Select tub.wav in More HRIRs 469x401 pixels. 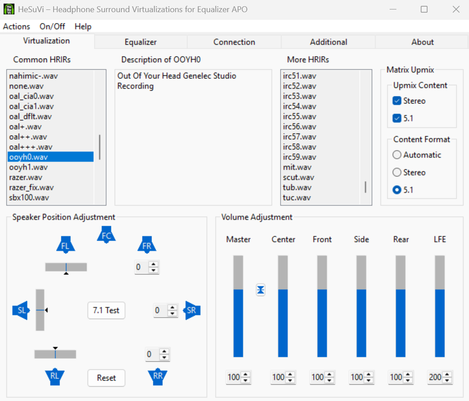coord(320,187)
